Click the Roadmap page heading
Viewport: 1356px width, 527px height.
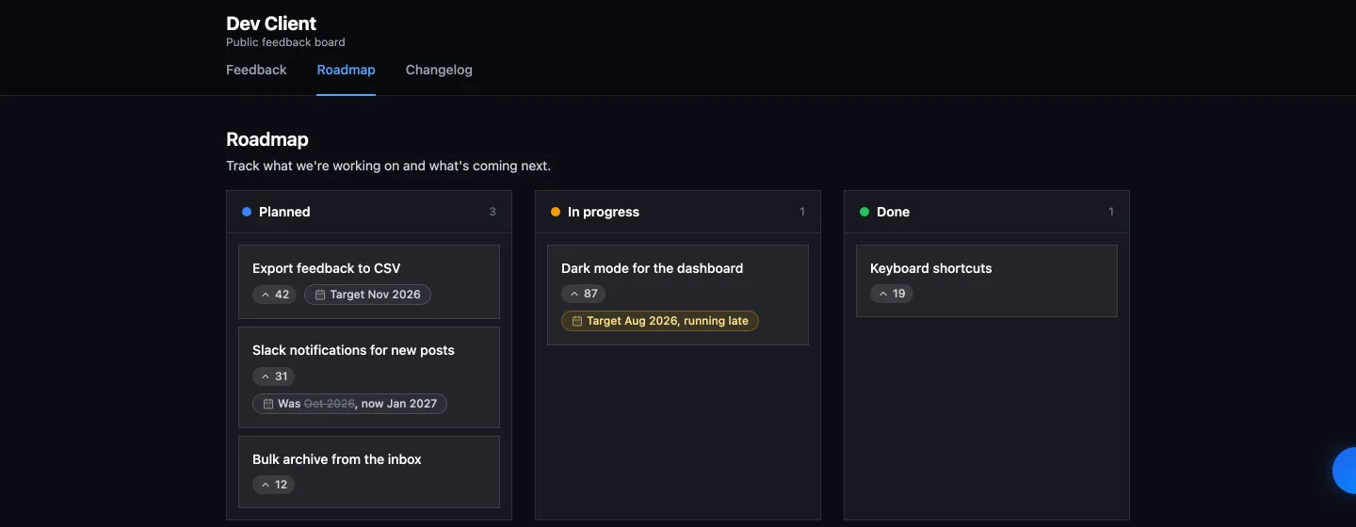pos(267,139)
